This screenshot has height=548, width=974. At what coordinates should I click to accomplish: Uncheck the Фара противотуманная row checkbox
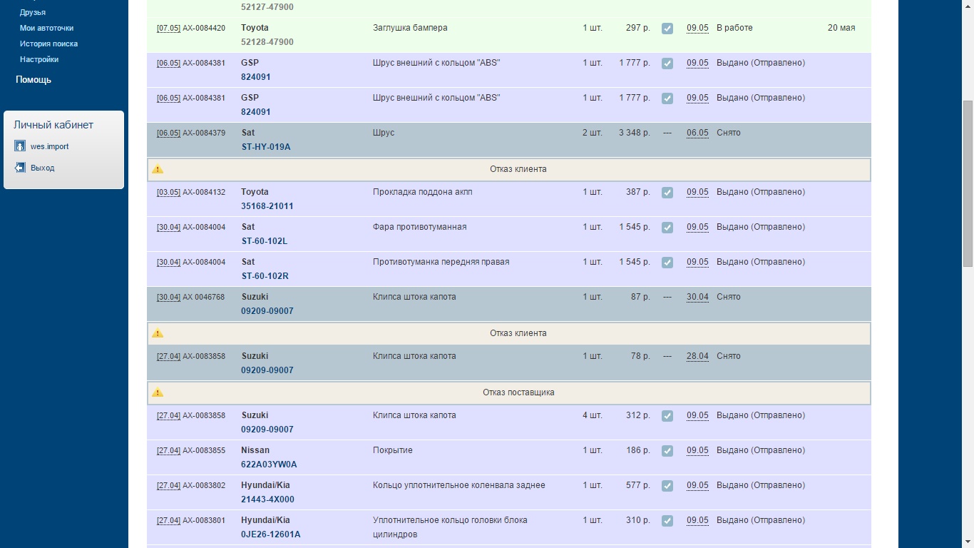tap(667, 228)
